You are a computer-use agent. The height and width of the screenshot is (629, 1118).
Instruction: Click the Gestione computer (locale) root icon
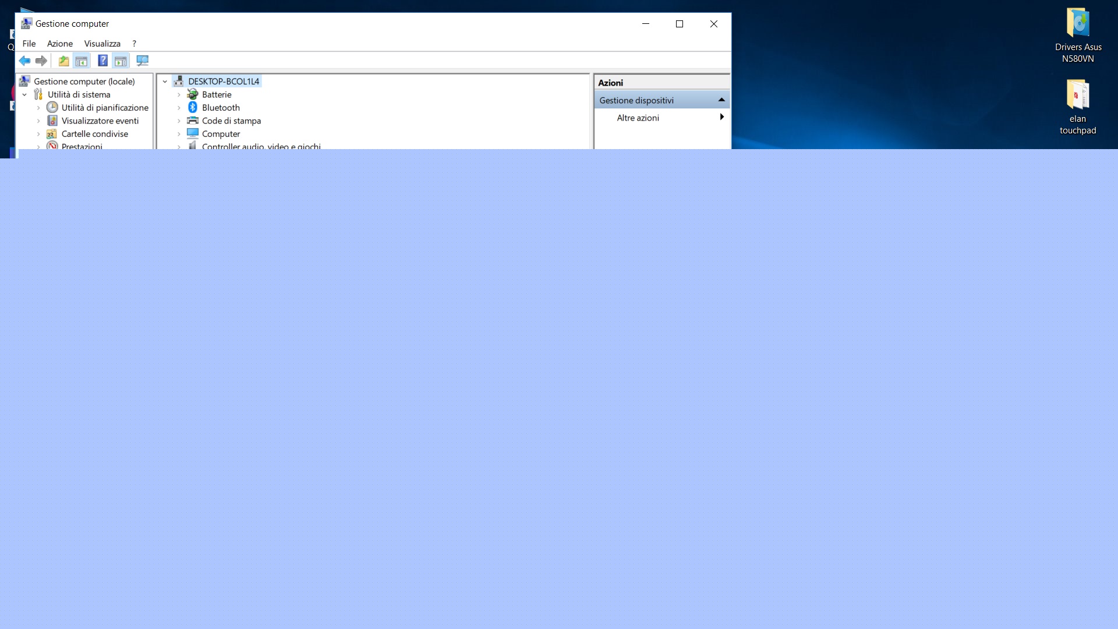pyautogui.click(x=24, y=81)
